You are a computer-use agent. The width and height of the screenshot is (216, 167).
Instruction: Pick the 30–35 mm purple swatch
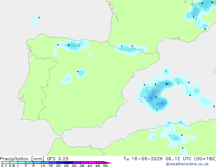click(x=76, y=163)
